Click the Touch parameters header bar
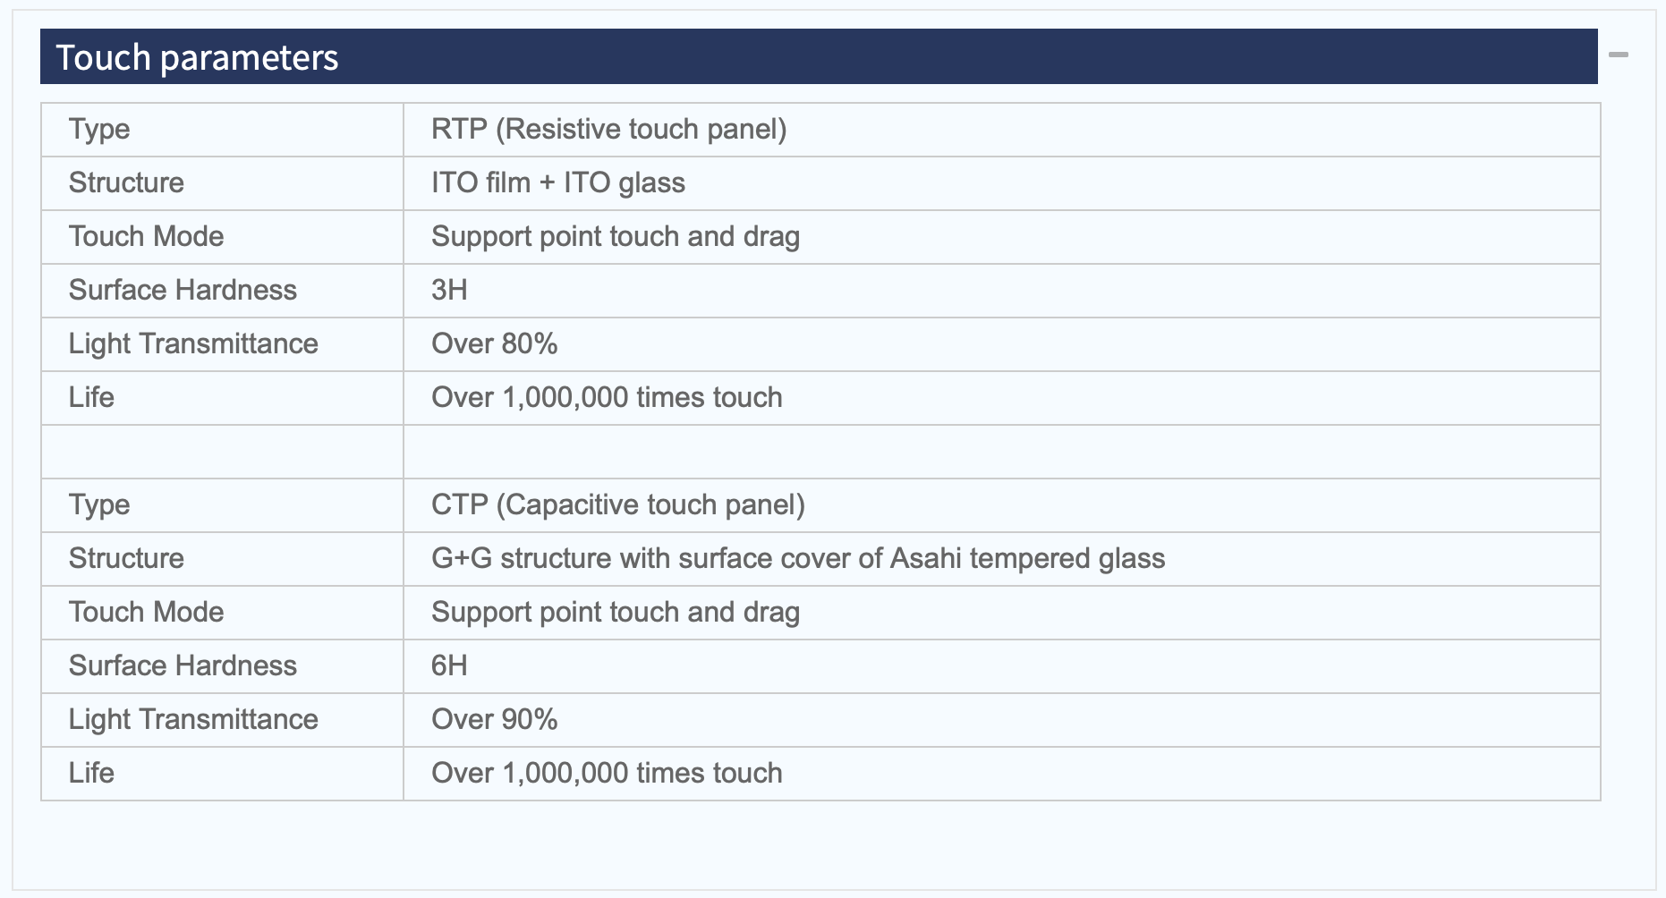This screenshot has height=898, width=1666. pyautogui.click(x=819, y=56)
